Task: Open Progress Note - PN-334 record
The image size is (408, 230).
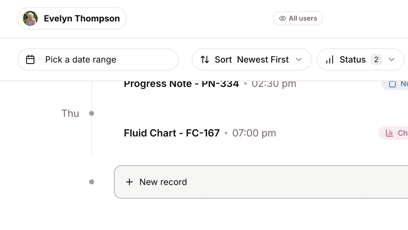Action: (181, 84)
